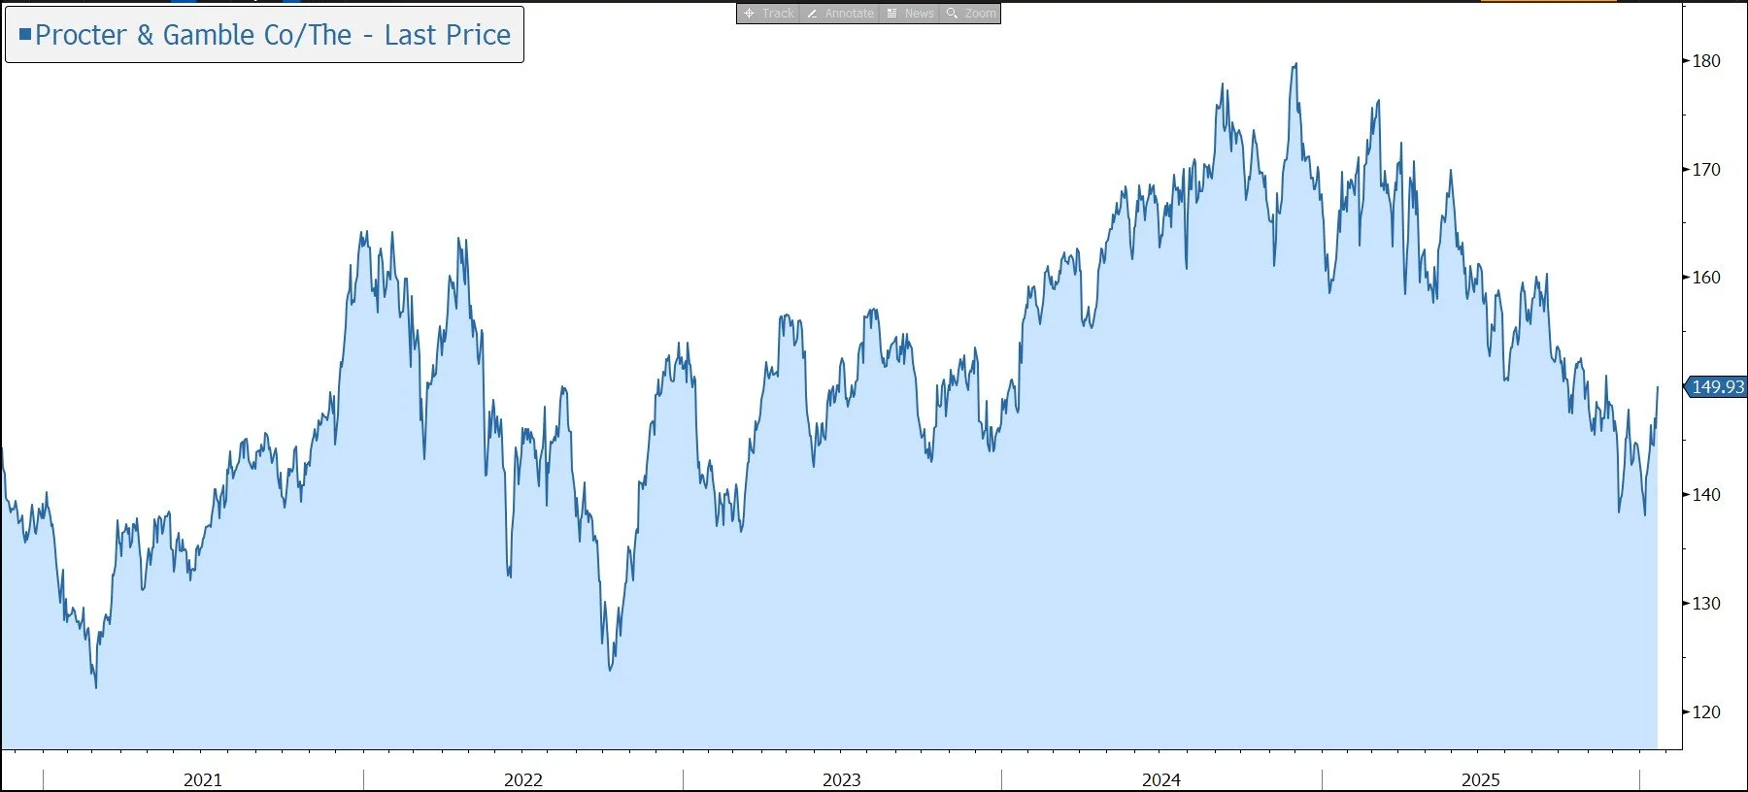Screen dimensions: 1748x792
Task: Click the 2021 year label on time axis
Action: click(x=203, y=779)
